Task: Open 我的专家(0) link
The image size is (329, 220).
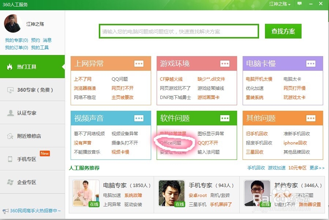Action: 16,40
